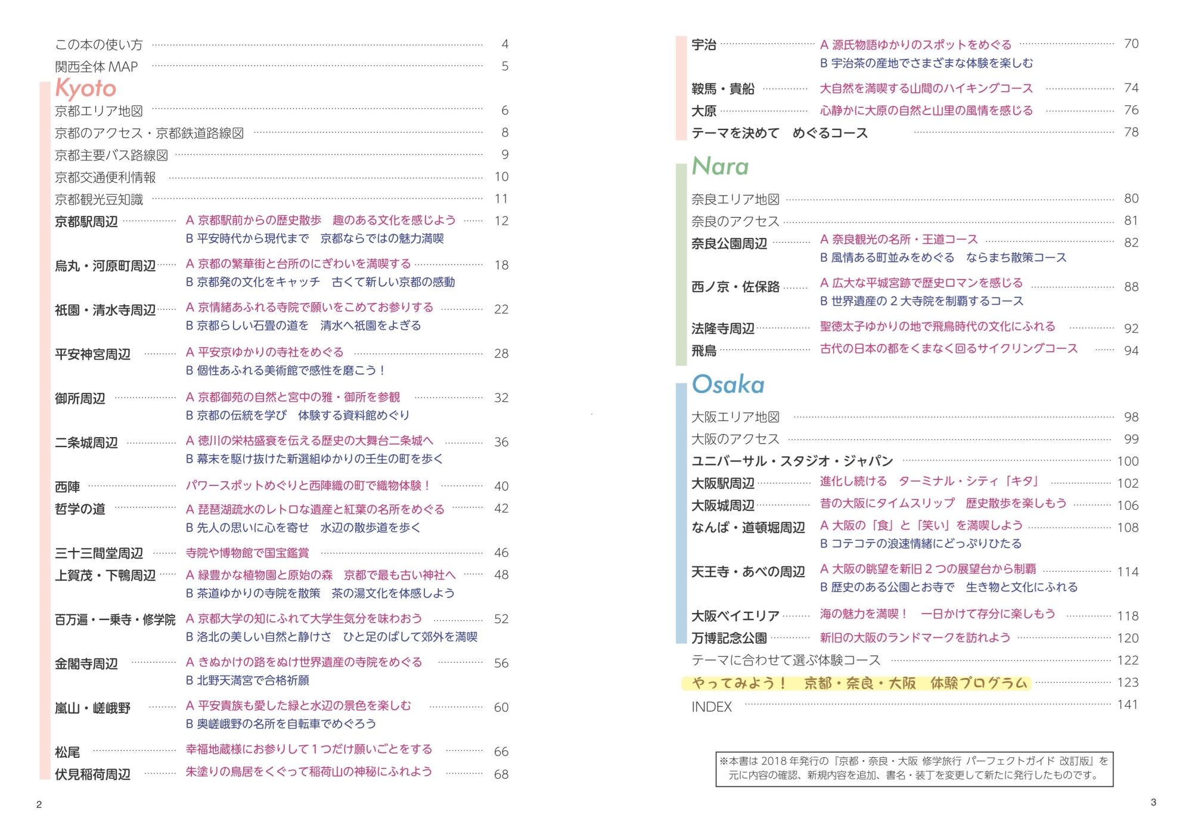
Task: Click the Kyoto section heading
Action: pyautogui.click(x=86, y=88)
